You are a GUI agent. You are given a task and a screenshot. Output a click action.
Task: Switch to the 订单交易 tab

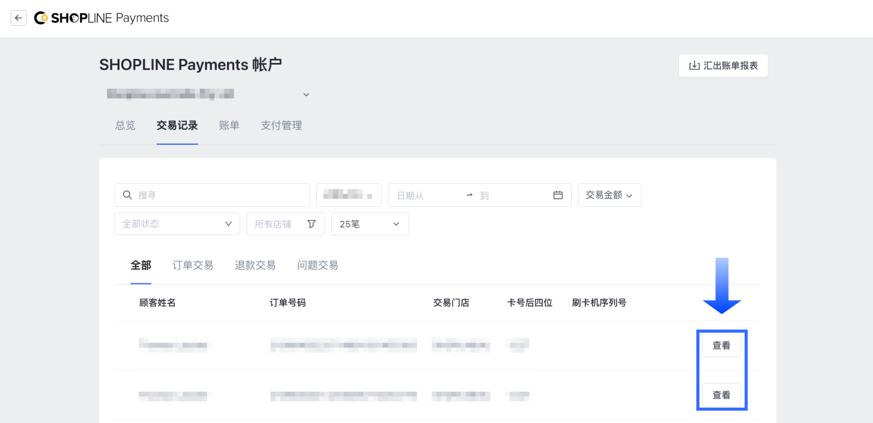pos(193,265)
